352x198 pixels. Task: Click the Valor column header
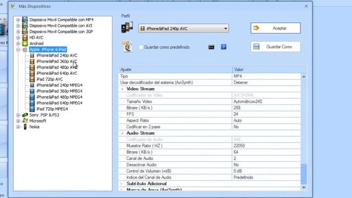point(269,69)
